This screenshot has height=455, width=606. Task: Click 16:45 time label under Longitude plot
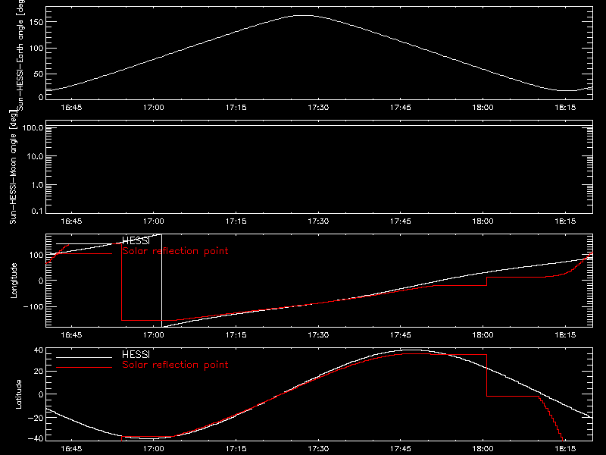71,334
